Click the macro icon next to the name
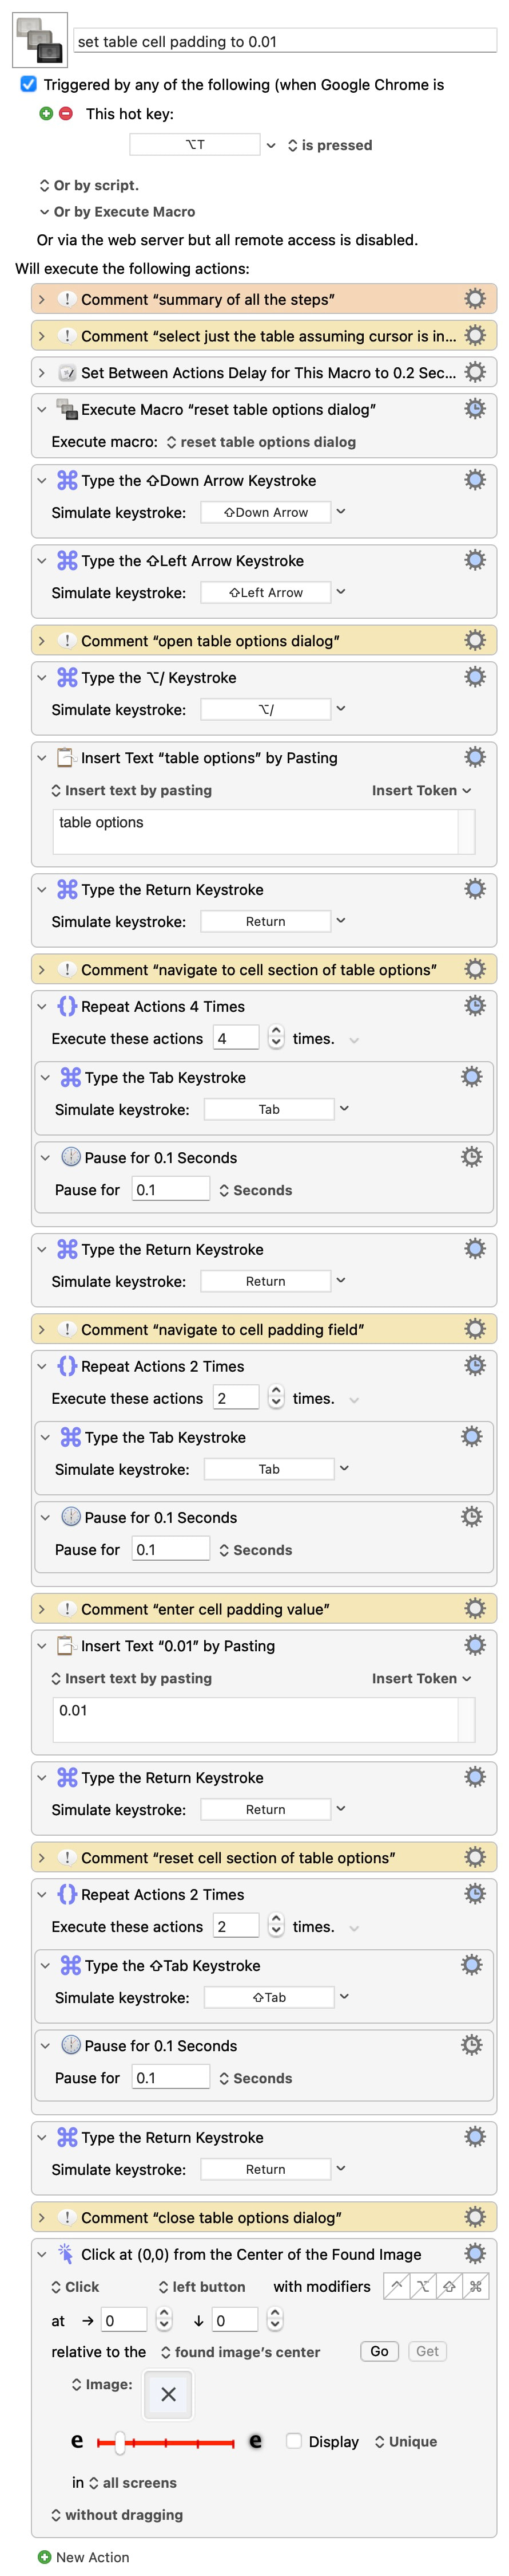 click(40, 40)
